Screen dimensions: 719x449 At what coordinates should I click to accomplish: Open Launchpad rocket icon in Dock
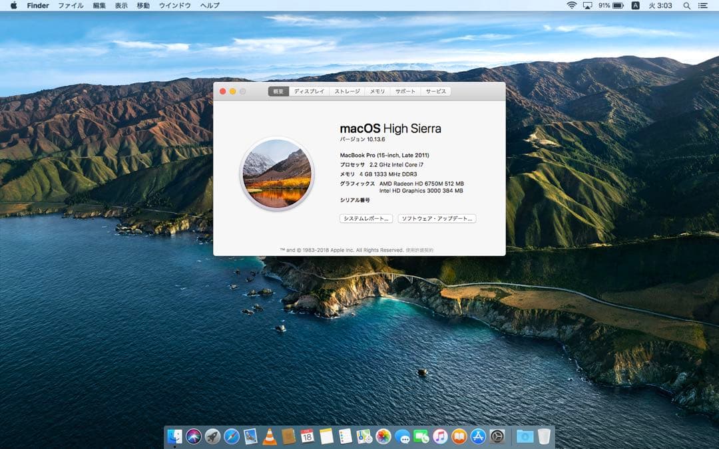coord(212,436)
